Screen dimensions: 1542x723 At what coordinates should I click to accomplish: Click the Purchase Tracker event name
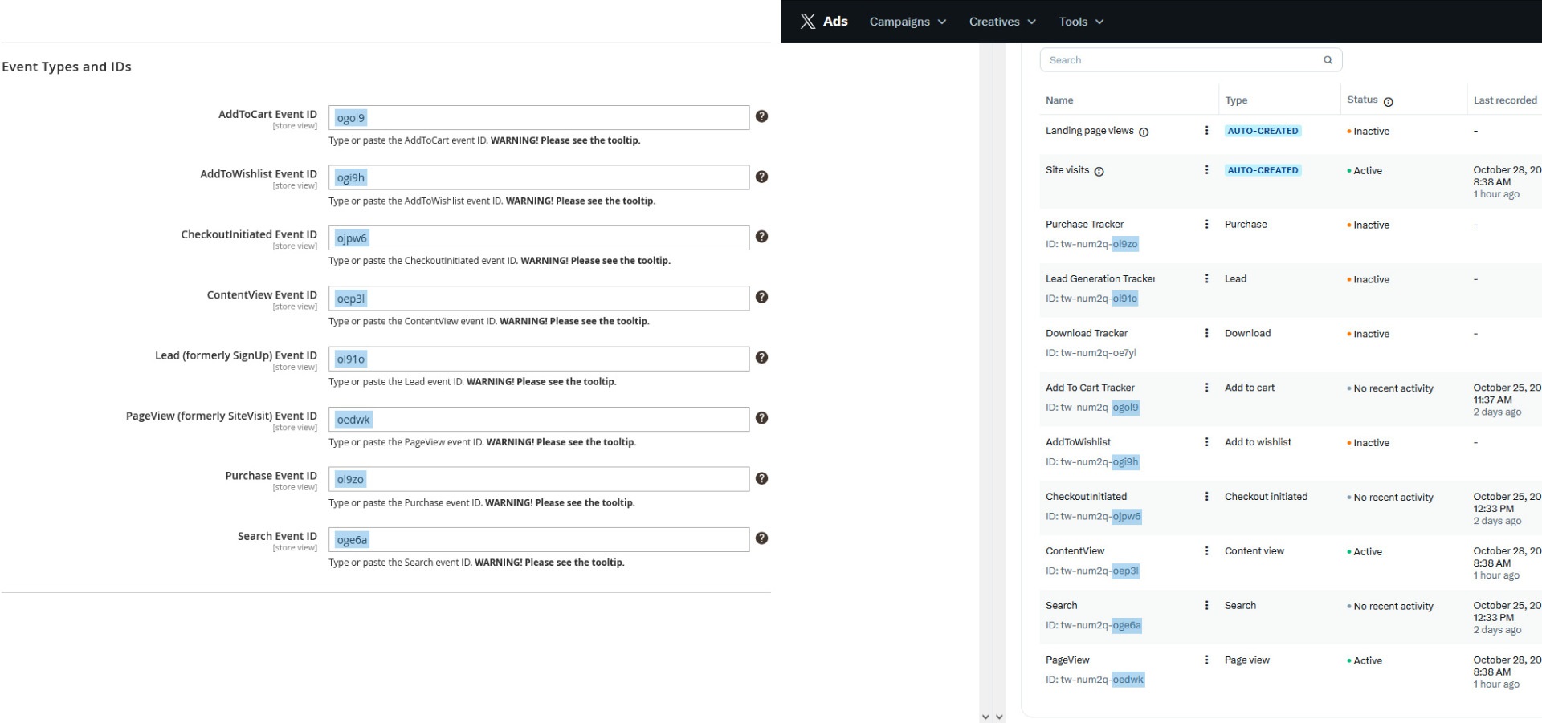point(1084,225)
